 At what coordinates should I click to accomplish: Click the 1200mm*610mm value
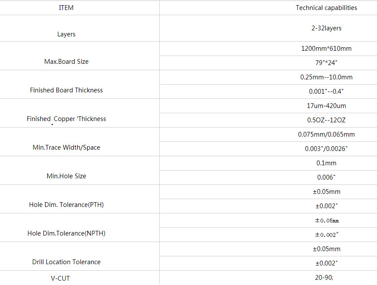[326, 49]
